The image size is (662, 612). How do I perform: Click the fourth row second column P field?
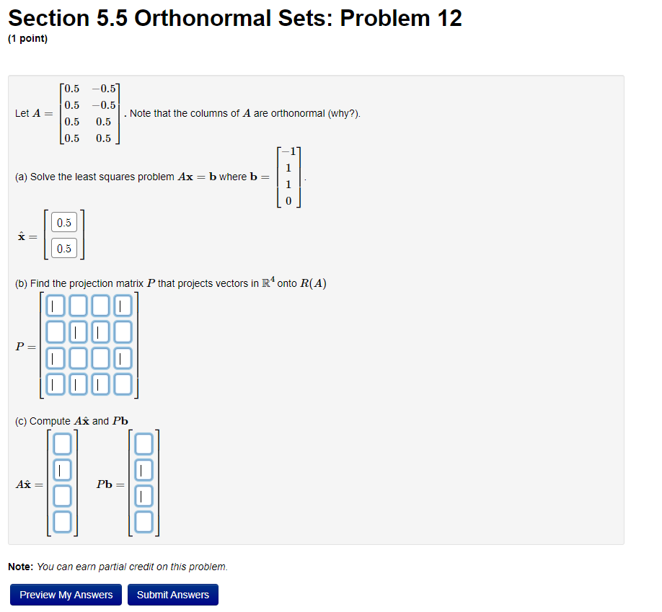(77, 384)
